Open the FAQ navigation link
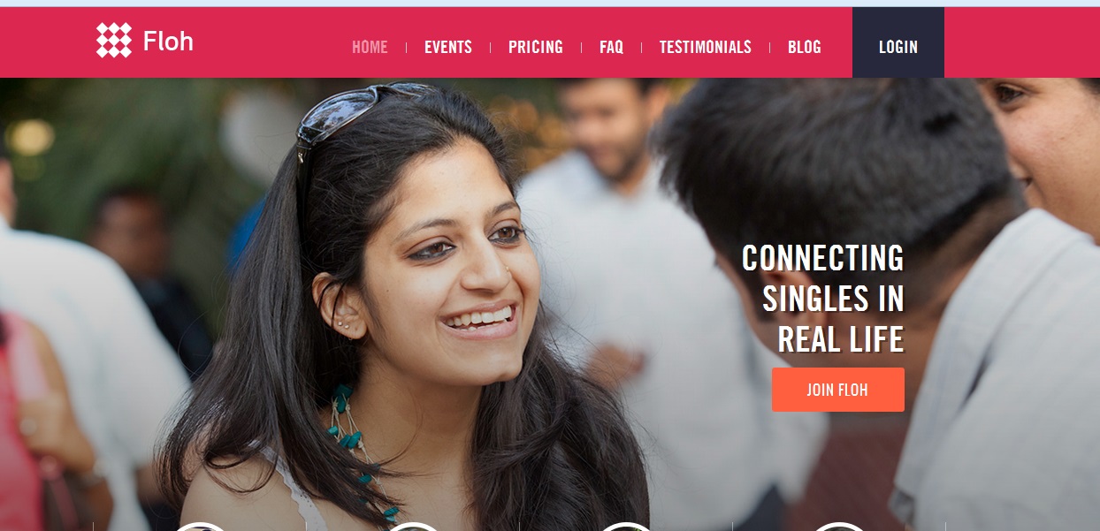 pos(611,47)
